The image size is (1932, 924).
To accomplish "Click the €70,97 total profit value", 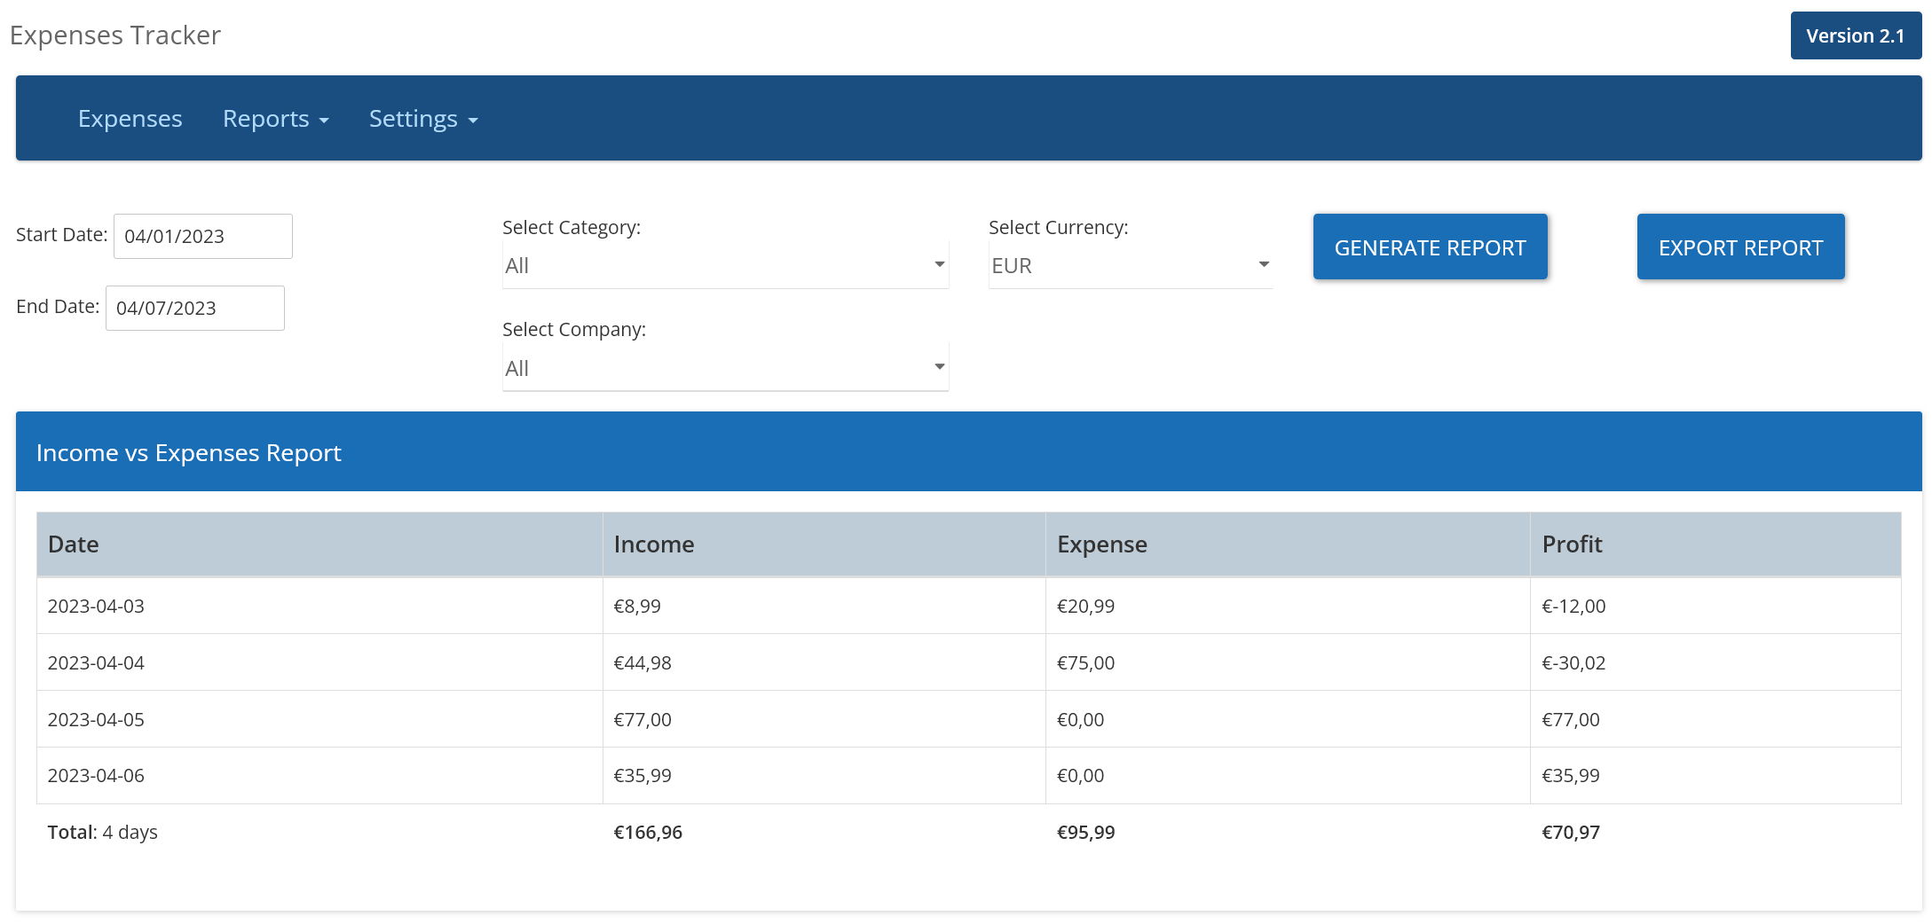I will point(1570,833).
